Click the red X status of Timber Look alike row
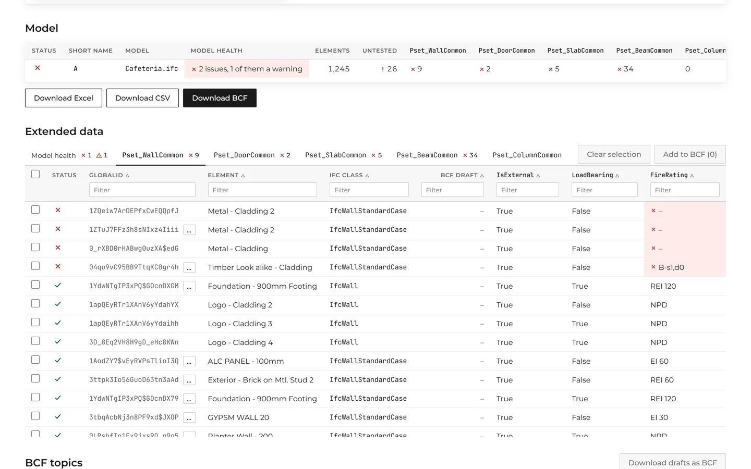751x469 pixels. click(58, 266)
